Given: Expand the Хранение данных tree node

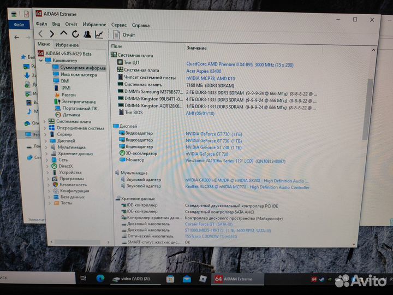Looking at the screenshot, I should 47,154.
